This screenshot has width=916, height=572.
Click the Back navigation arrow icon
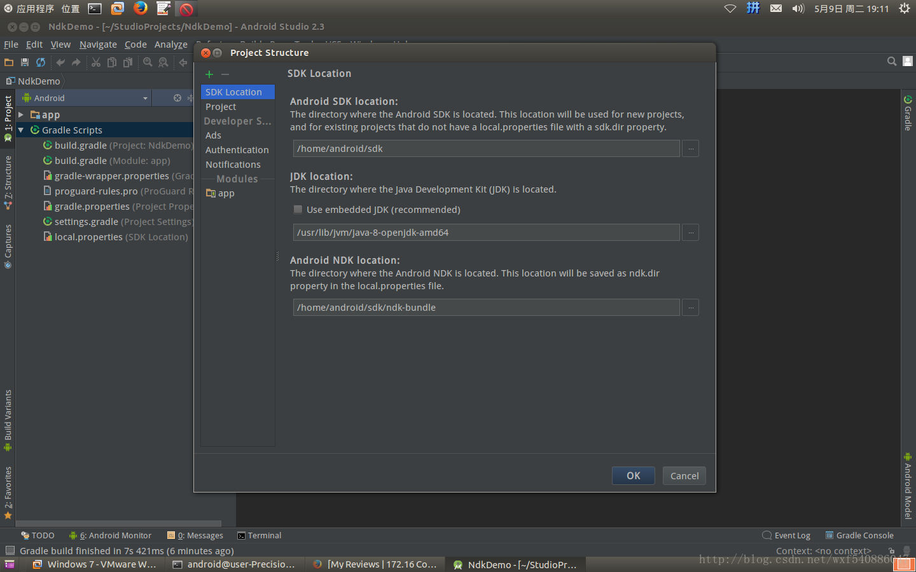pos(183,62)
